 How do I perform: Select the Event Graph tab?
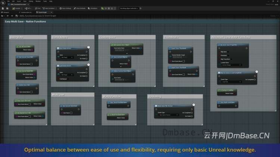42,12
